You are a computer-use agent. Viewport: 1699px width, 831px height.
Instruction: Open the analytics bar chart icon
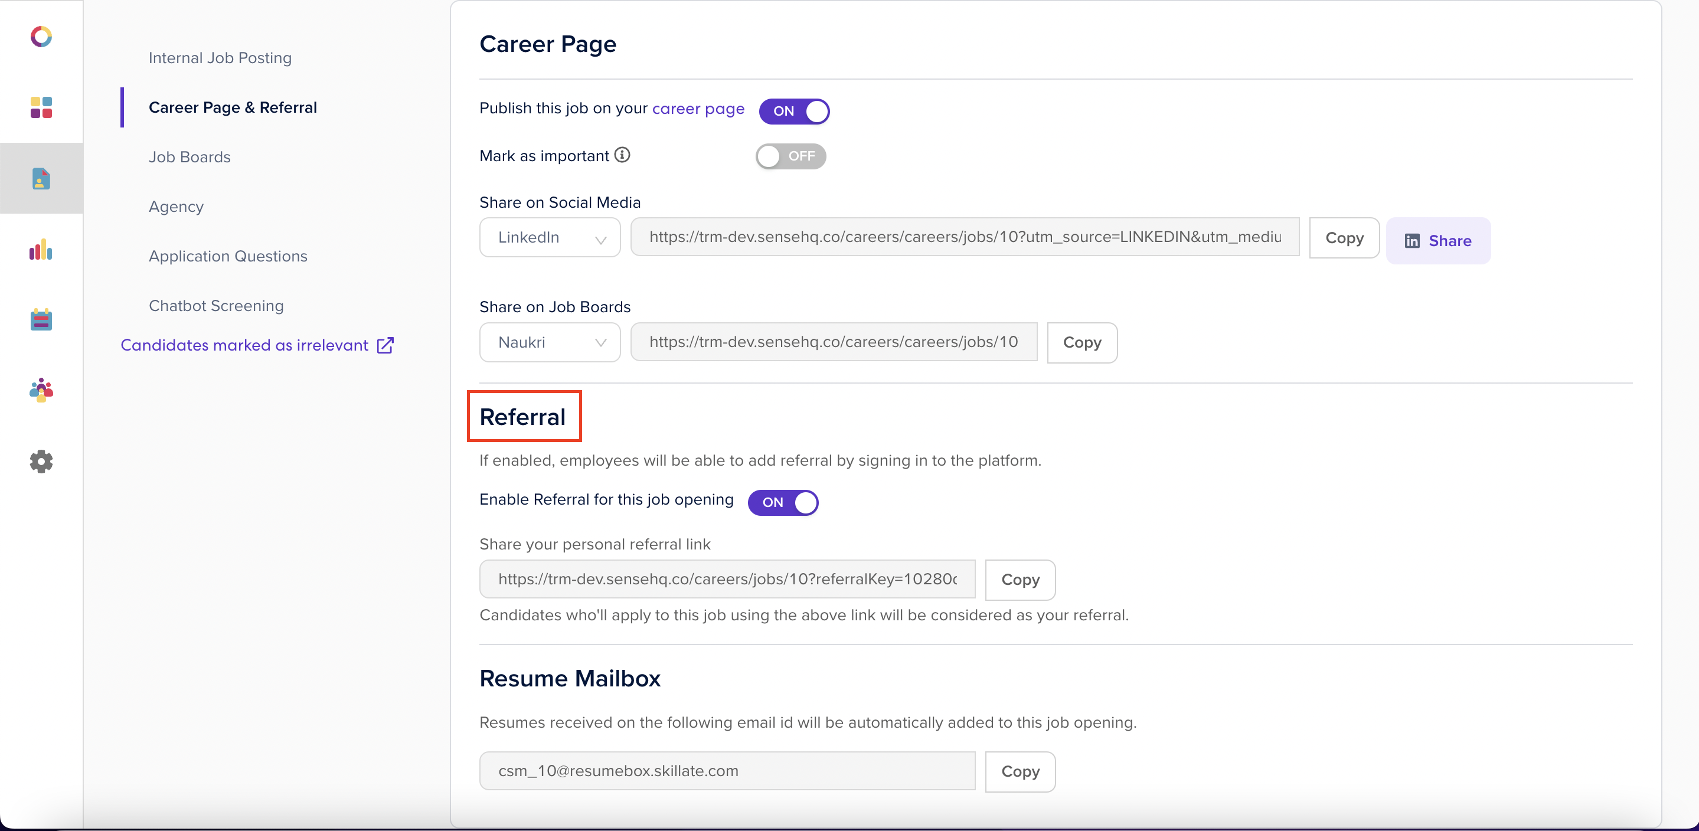pyautogui.click(x=41, y=249)
